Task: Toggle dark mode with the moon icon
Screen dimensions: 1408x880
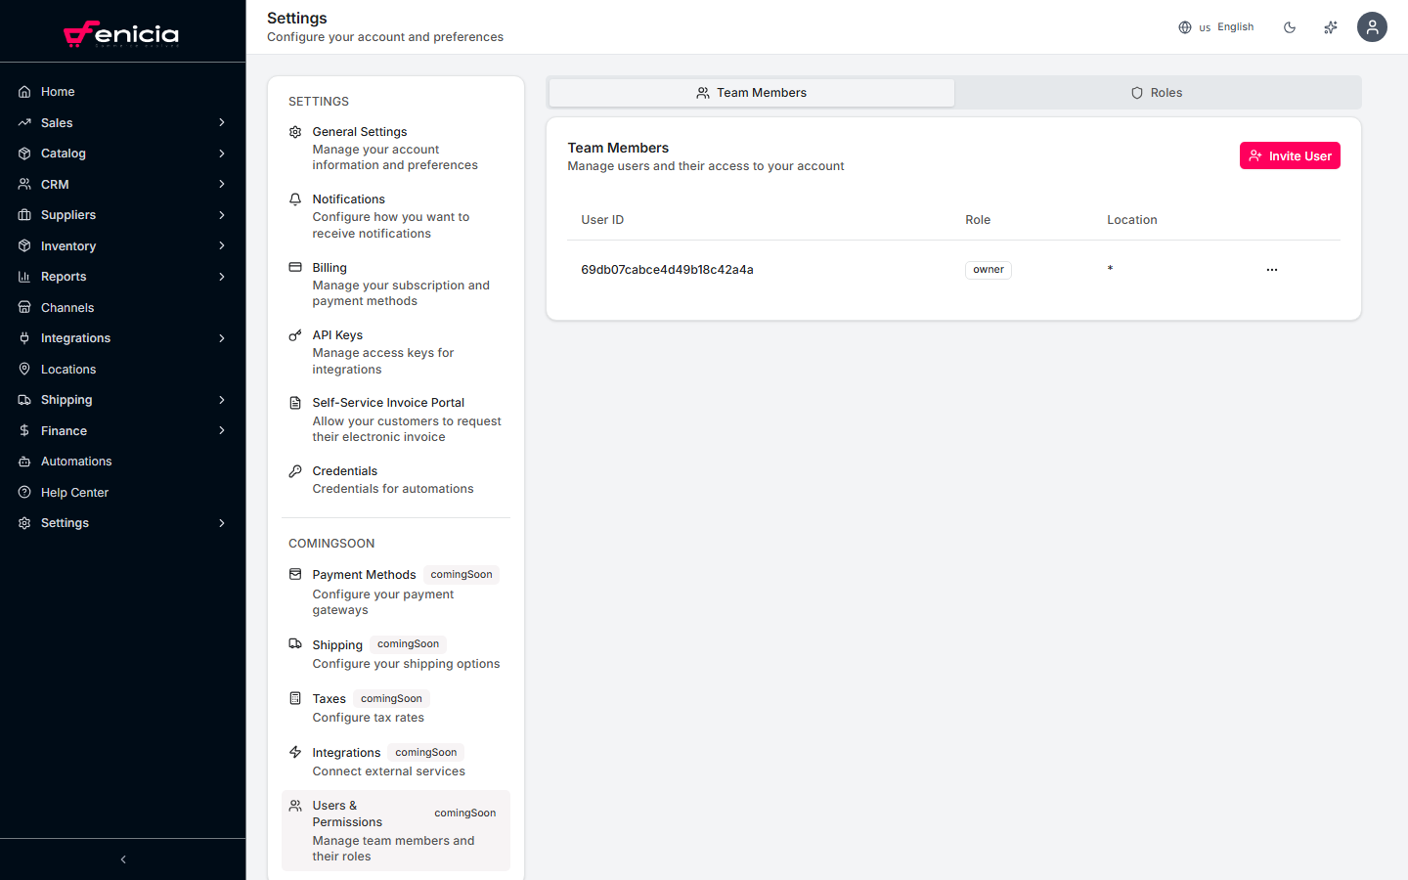Action: [x=1290, y=26]
